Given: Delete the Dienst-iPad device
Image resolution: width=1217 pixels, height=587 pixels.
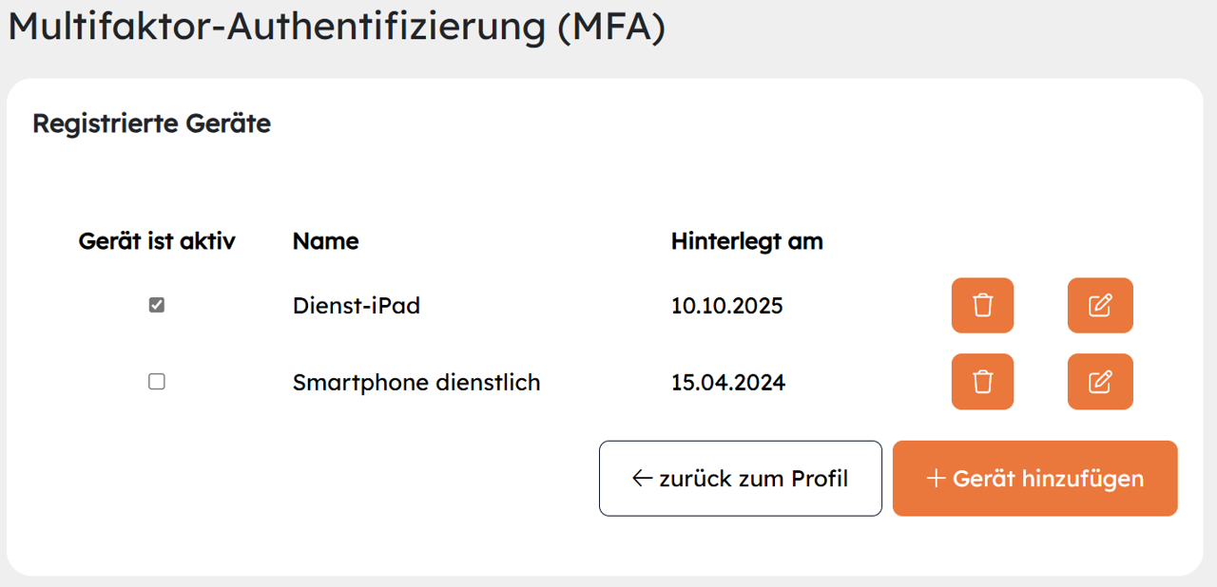Looking at the screenshot, I should pos(982,306).
